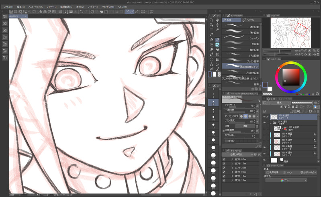This screenshot has width=321, height=197.
Task: Click the grid icon in command bar
Action: 16,12
